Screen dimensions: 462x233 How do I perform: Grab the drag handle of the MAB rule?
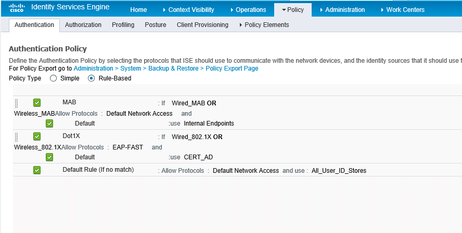[x=16, y=103]
